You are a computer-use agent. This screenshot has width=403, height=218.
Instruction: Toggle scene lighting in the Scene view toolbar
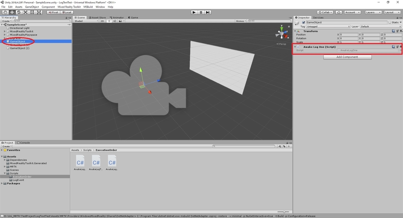109,21
